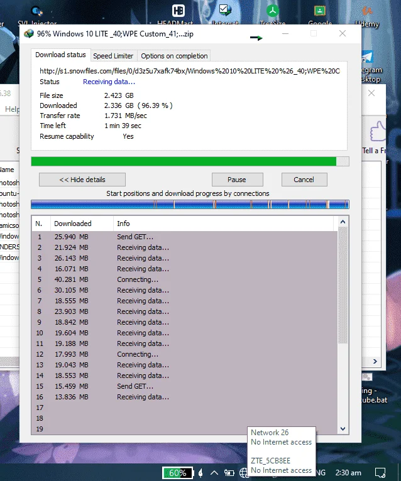Minimize the download dialog window
Viewport: 401px width, 481px height.
click(x=285, y=33)
